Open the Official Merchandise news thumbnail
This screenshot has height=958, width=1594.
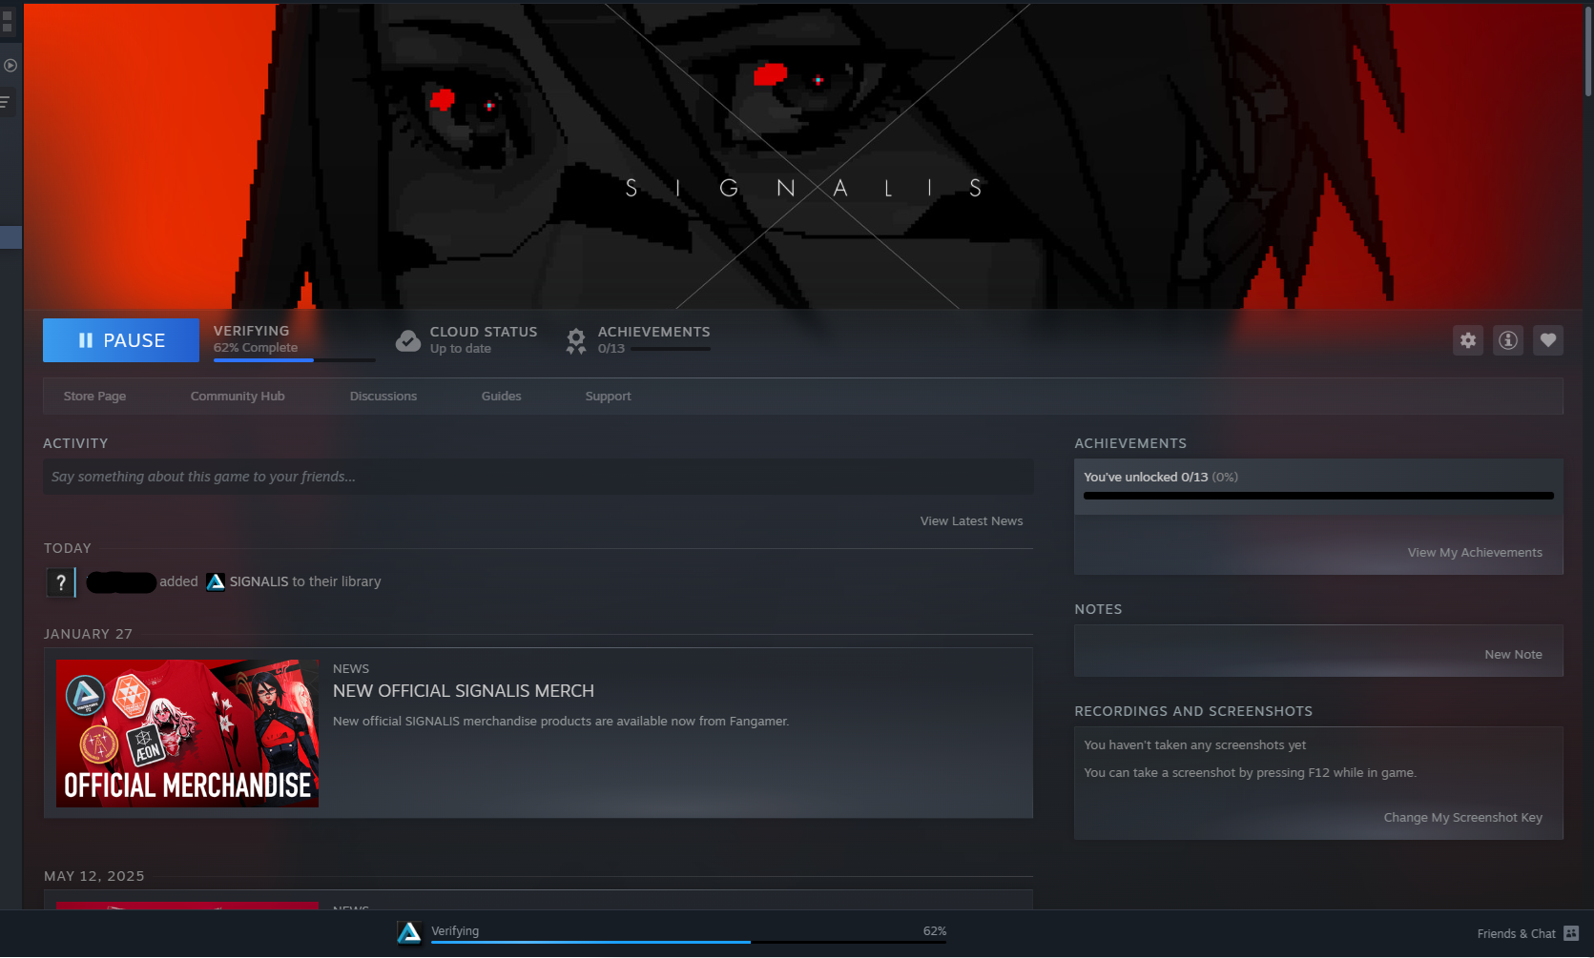(187, 733)
